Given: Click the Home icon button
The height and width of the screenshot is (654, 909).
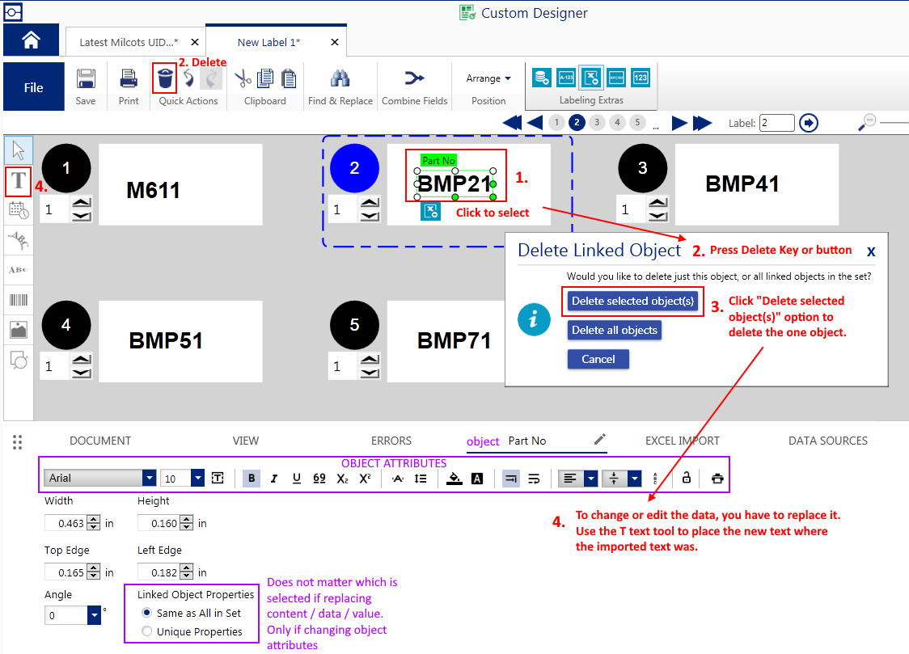Looking at the screenshot, I should coord(31,40).
